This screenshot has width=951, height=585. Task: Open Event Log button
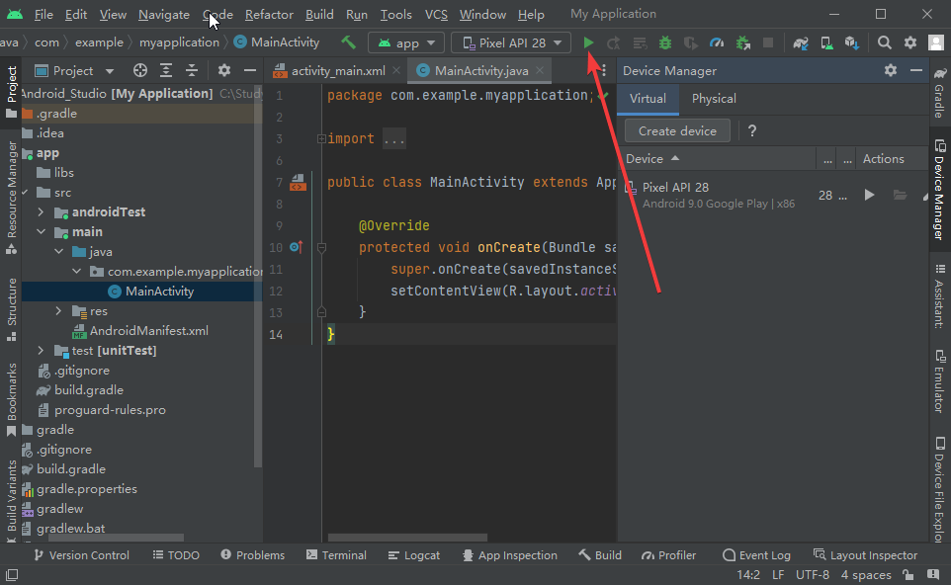[x=757, y=554]
